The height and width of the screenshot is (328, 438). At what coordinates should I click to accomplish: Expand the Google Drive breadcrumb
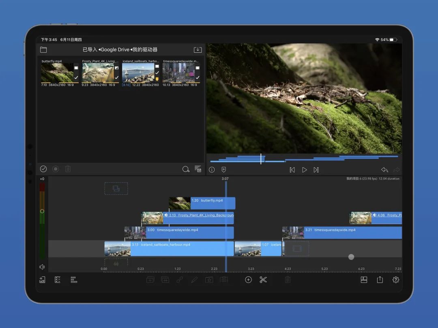pyautogui.click(x=114, y=50)
